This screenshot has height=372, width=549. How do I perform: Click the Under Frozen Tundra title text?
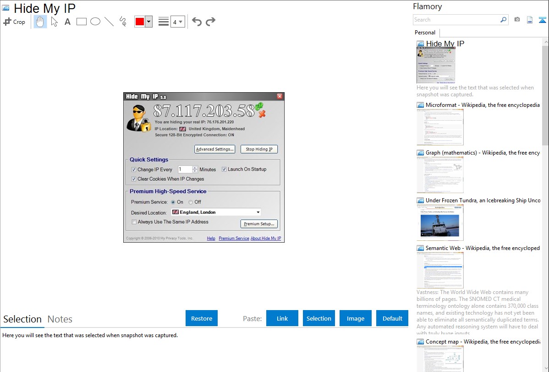click(x=483, y=200)
